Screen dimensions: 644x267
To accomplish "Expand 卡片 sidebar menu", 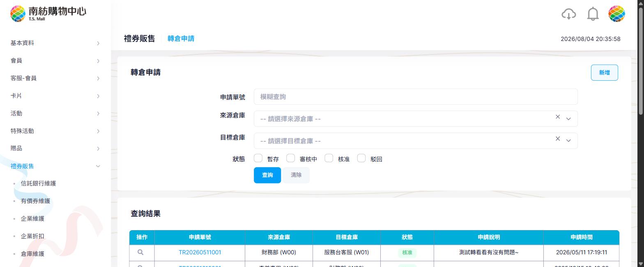I will [55, 96].
